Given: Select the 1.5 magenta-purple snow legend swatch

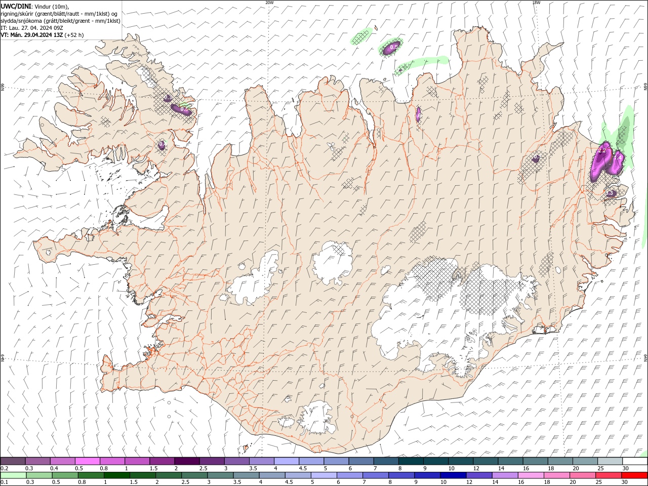Looking at the screenshot, I should pos(162,461).
